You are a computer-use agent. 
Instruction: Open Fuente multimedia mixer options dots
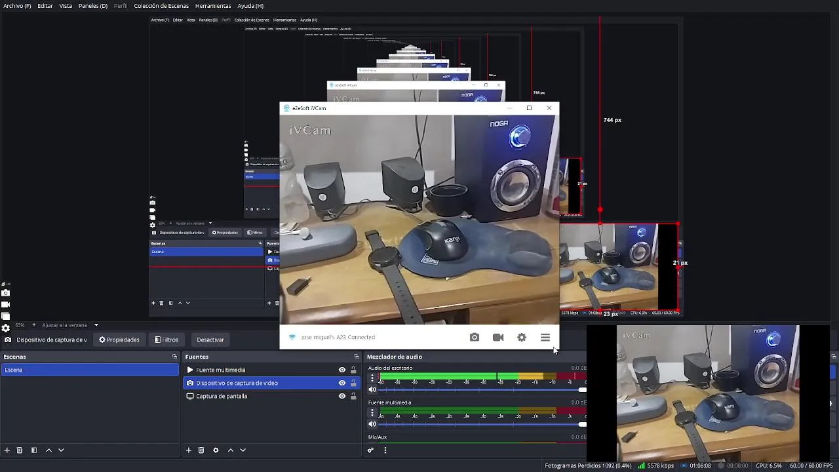372,413
